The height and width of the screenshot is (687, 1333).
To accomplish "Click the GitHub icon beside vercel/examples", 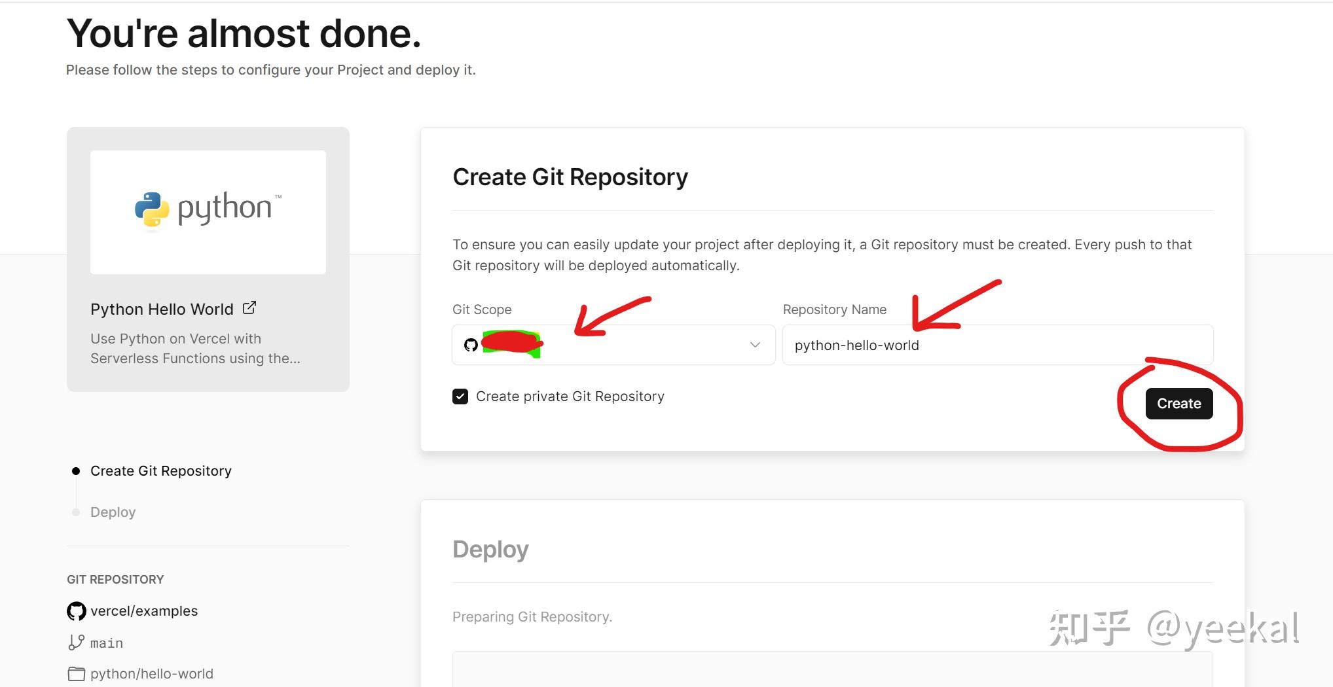I will click(x=77, y=611).
